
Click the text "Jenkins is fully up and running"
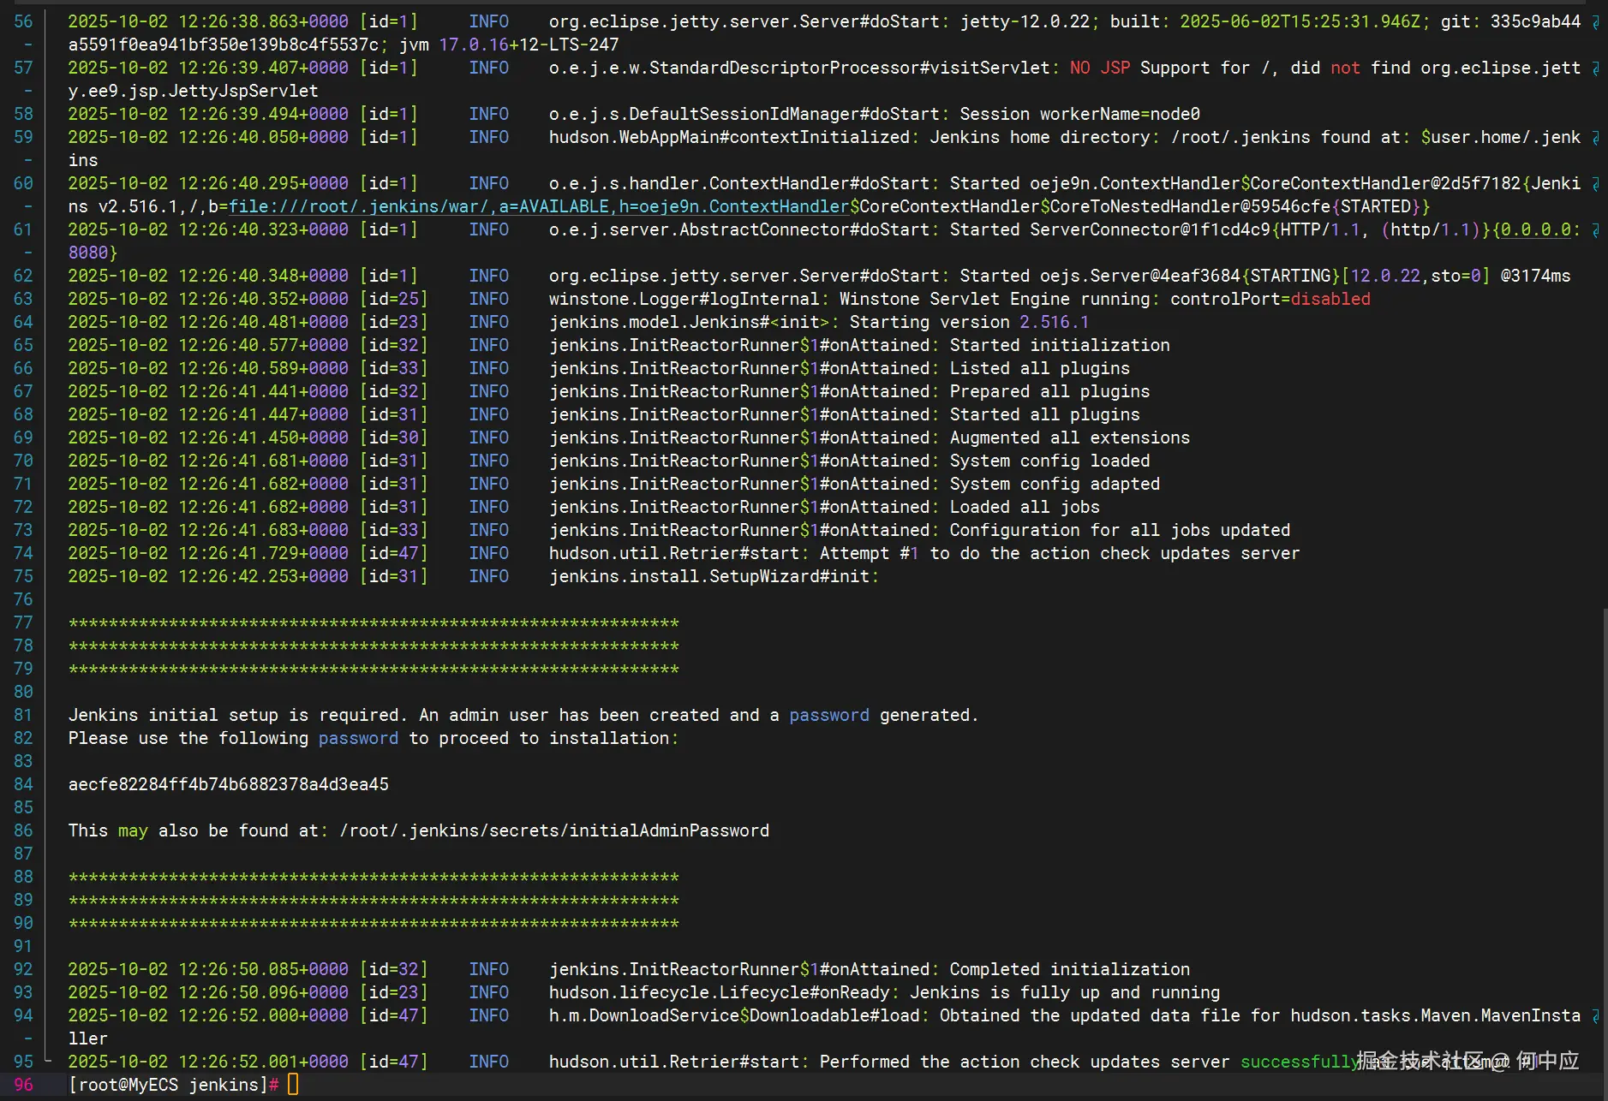pos(1065,992)
